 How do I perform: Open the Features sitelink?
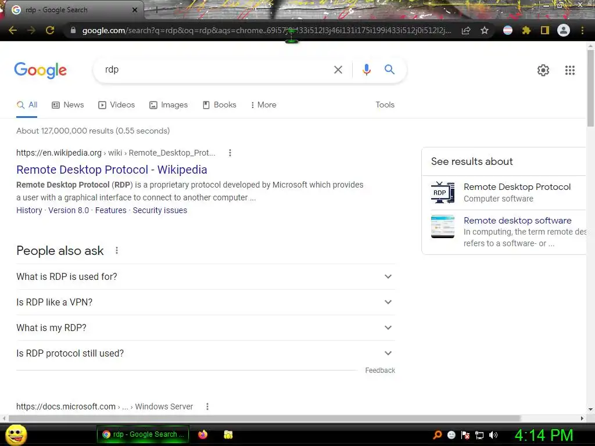pyautogui.click(x=111, y=210)
